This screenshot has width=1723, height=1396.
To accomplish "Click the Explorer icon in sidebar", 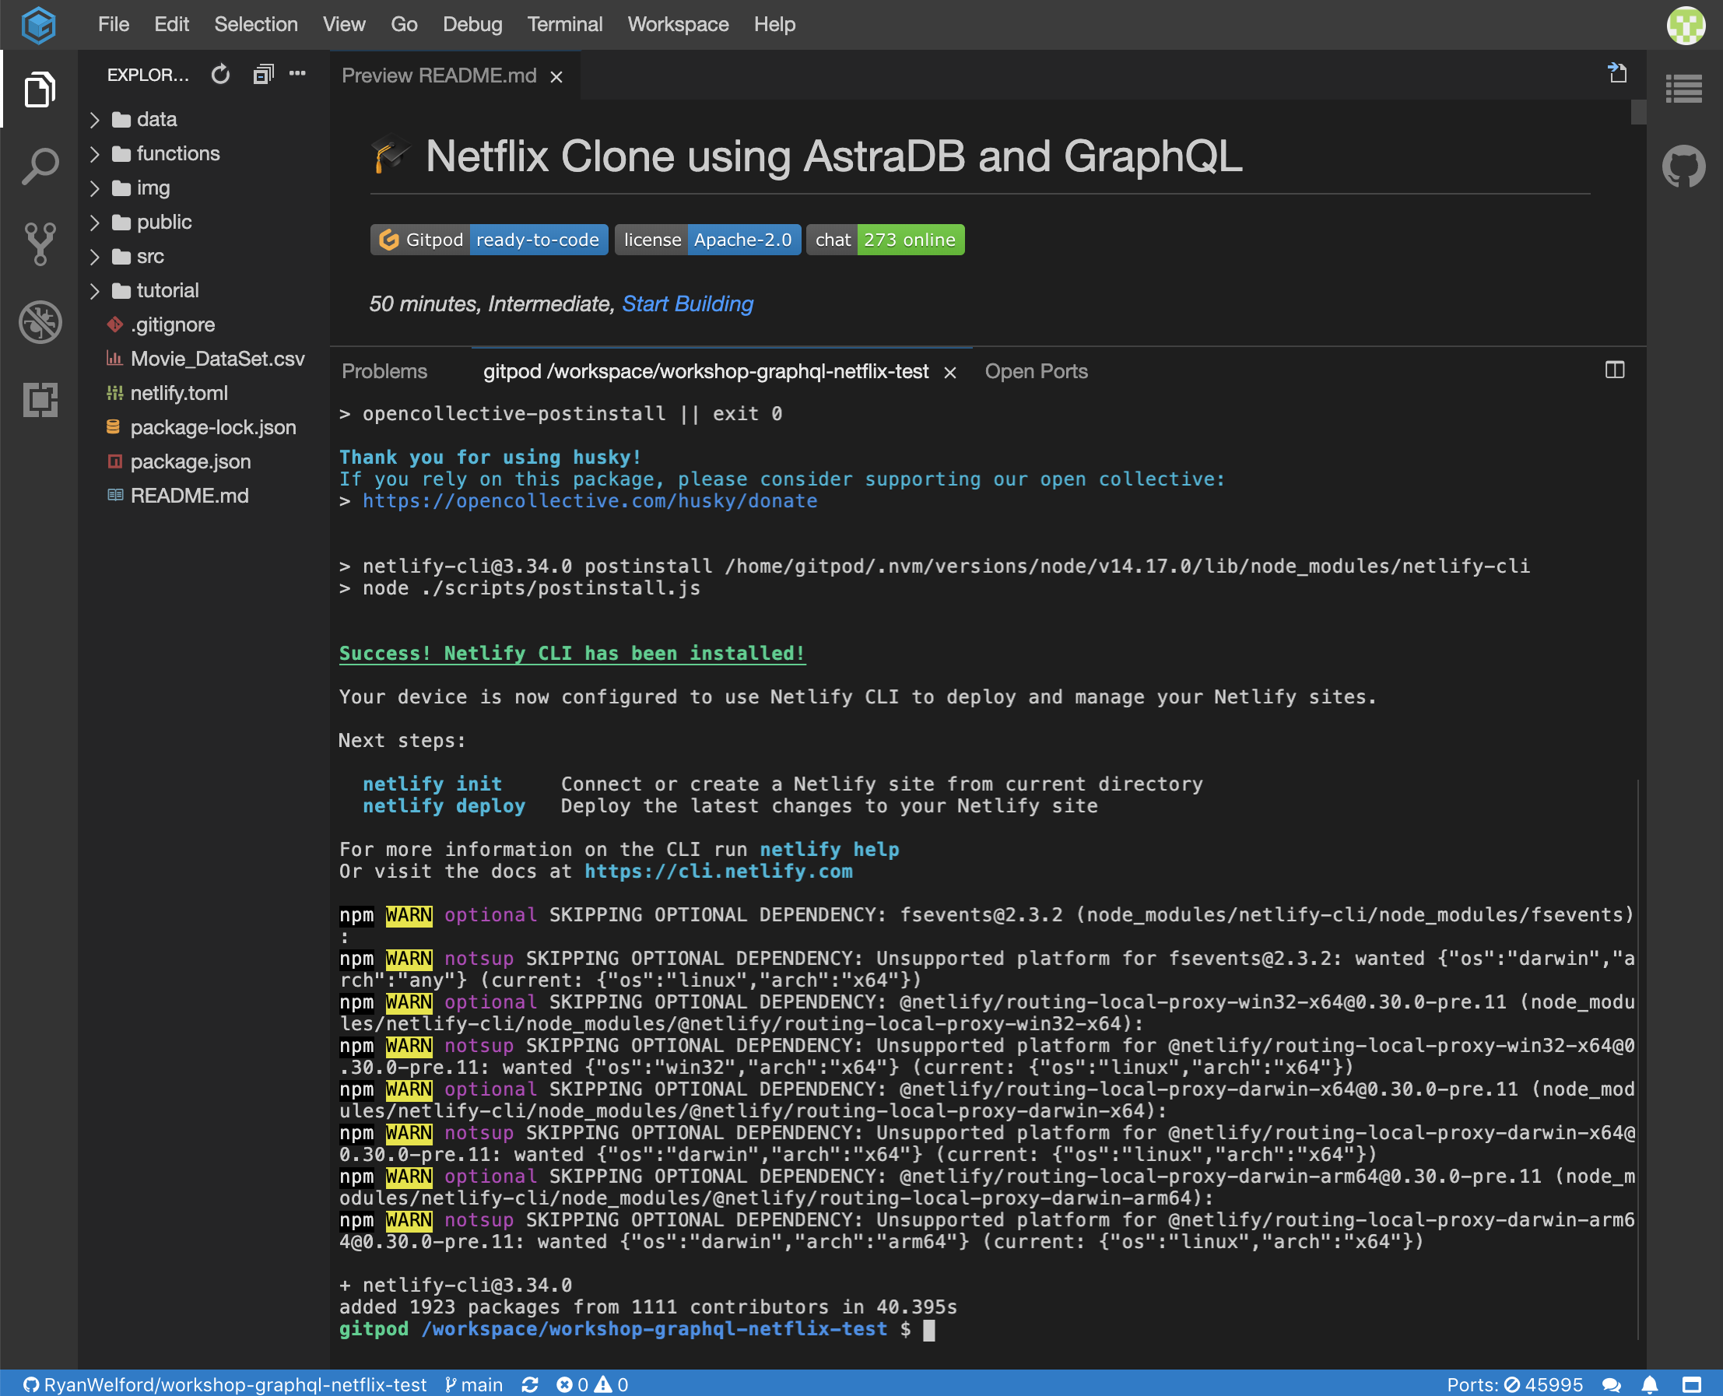I will 38,88.
